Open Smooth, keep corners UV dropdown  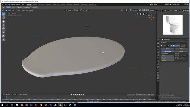click(x=181, y=56)
